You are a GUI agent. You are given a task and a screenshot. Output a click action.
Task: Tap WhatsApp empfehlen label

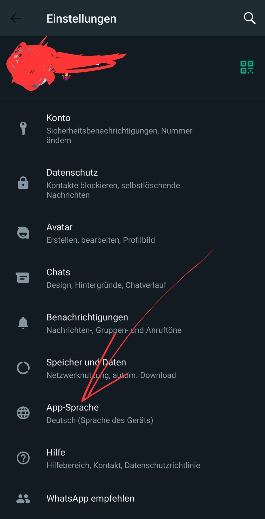pos(90,498)
